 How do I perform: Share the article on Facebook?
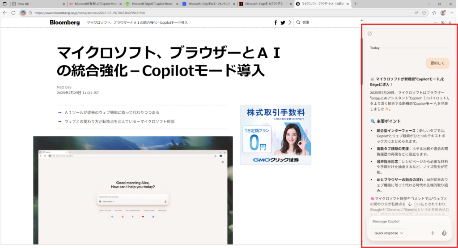tap(276, 22)
